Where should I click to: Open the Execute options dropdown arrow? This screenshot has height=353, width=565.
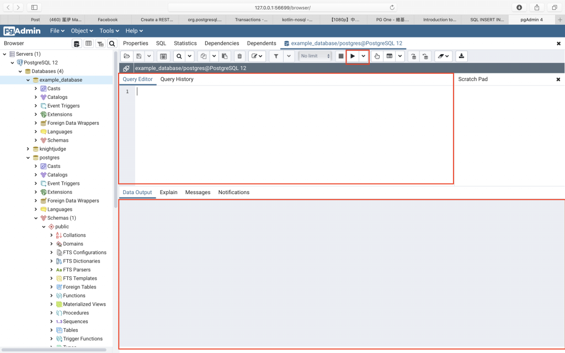point(364,56)
